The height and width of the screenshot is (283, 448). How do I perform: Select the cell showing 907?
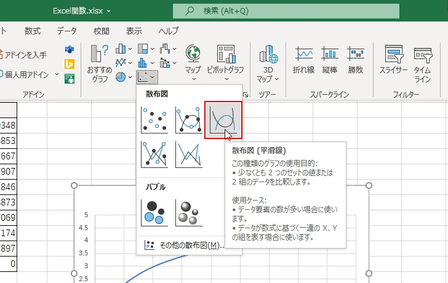[8, 172]
